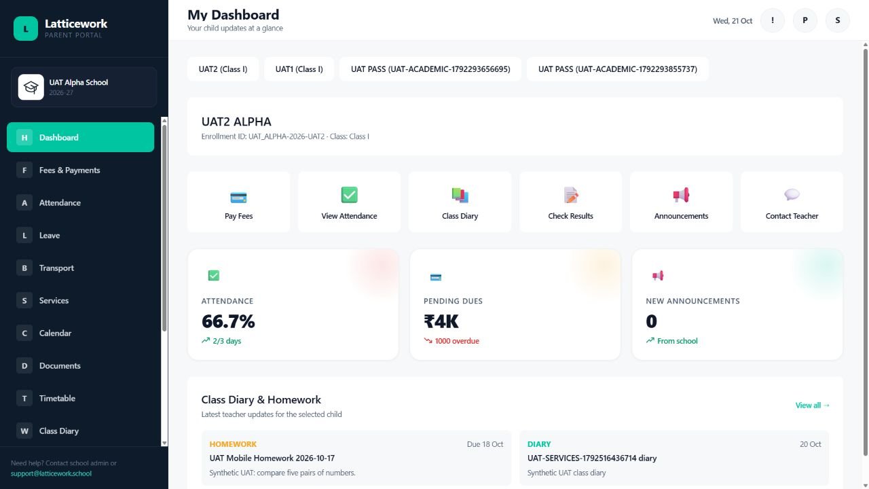Switch to the UAT1 (Class I) child tab

coord(299,69)
